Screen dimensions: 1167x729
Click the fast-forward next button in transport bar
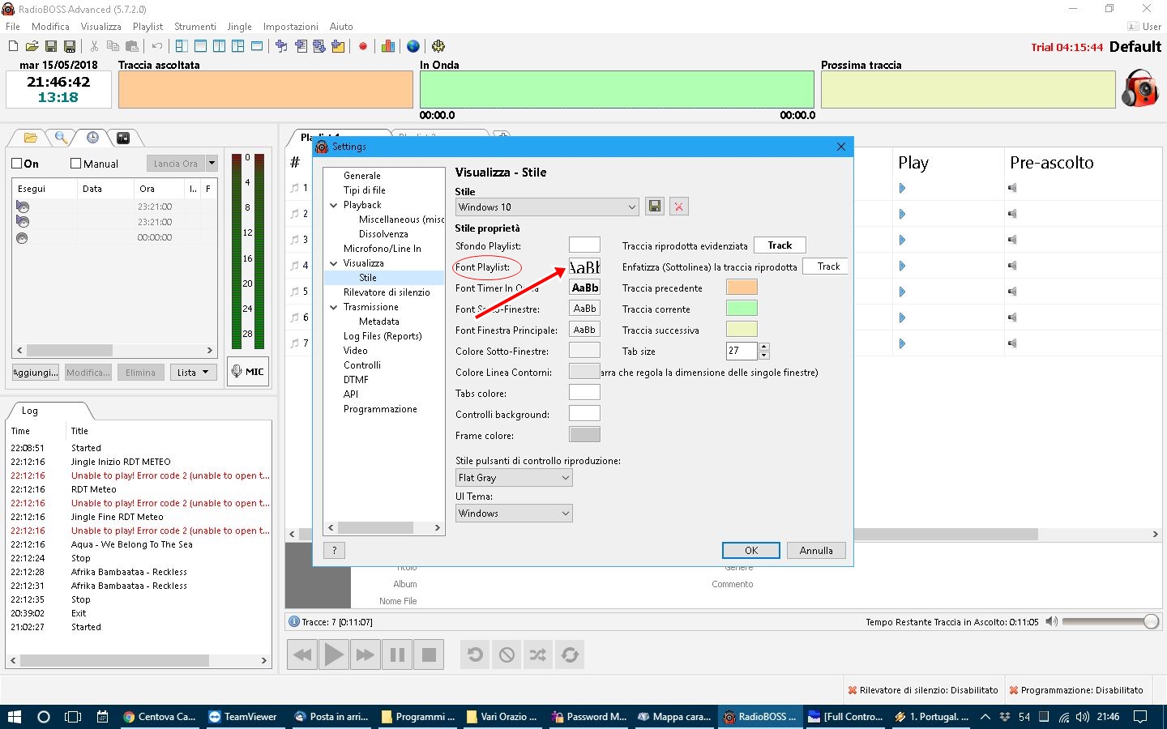365,654
